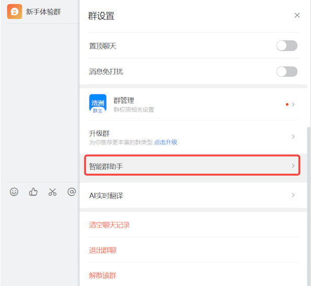
Task: Expand AI实时翻译 with its chevron
Action: point(293,195)
